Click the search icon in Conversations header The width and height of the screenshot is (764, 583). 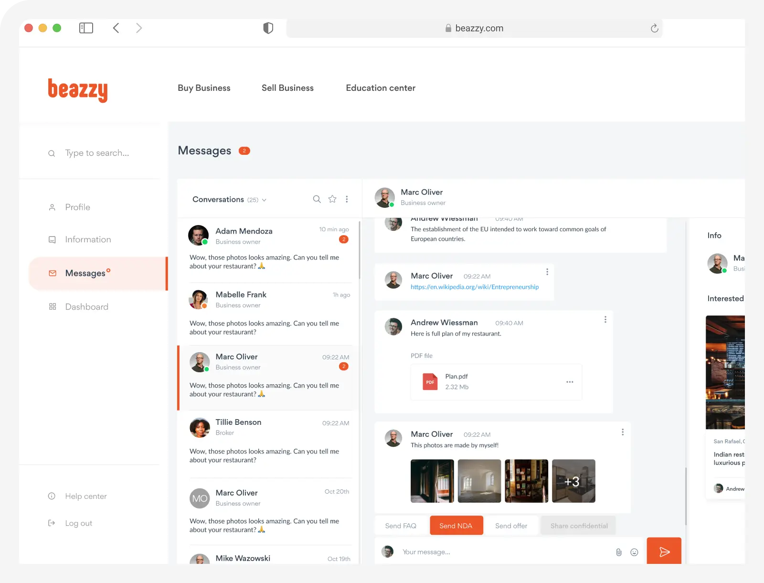pyautogui.click(x=317, y=199)
